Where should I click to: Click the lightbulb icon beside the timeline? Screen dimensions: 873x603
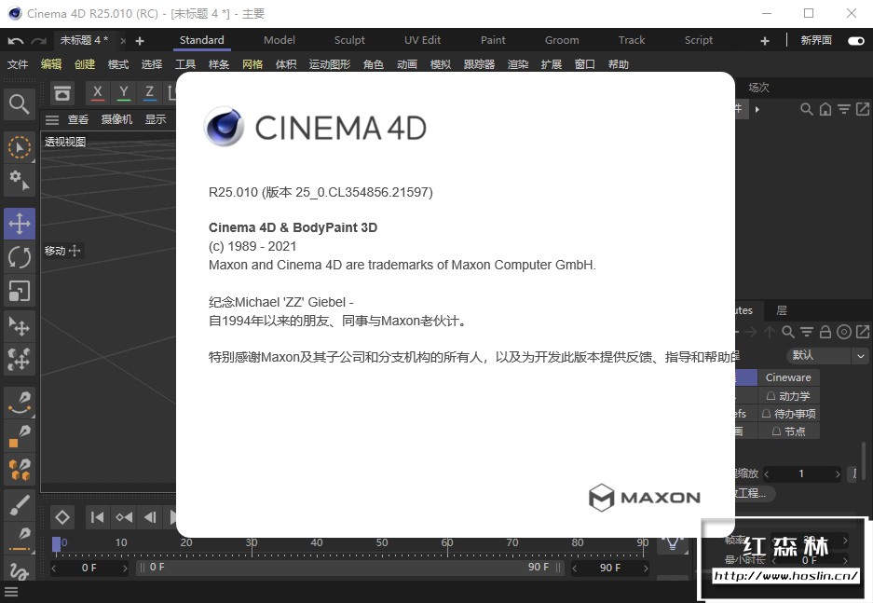click(x=673, y=542)
